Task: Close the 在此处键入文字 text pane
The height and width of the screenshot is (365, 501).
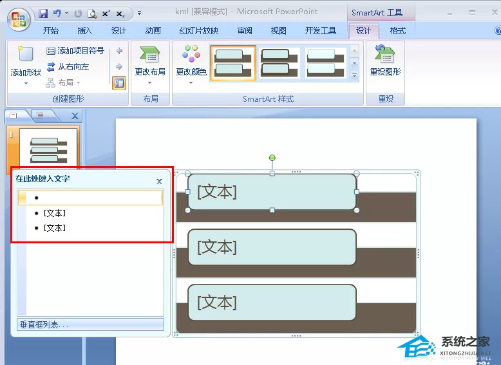Action: point(159,182)
